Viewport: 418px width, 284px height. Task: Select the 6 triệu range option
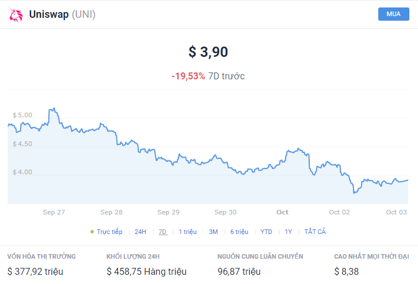239,232
